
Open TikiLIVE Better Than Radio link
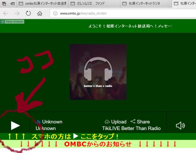click(131, 128)
